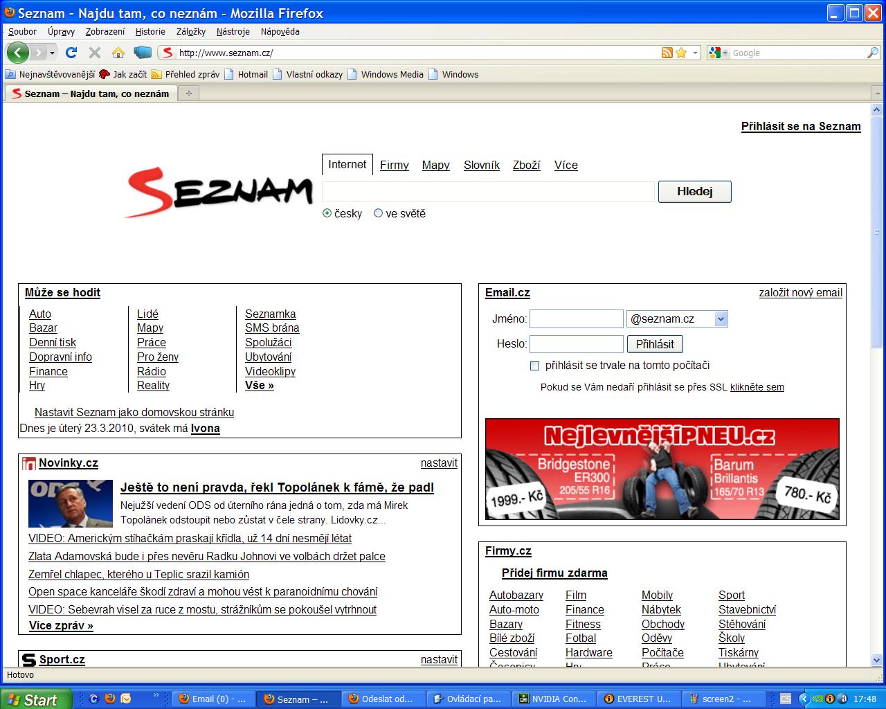This screenshot has height=709, width=886.
Task: Open the Zobrazení menu
Action: tap(105, 31)
